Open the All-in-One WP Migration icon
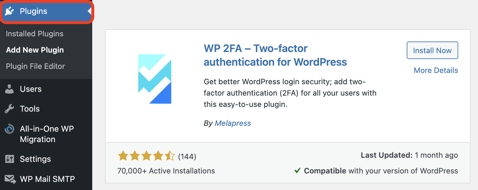This screenshot has width=478, height=190. pos(10,129)
